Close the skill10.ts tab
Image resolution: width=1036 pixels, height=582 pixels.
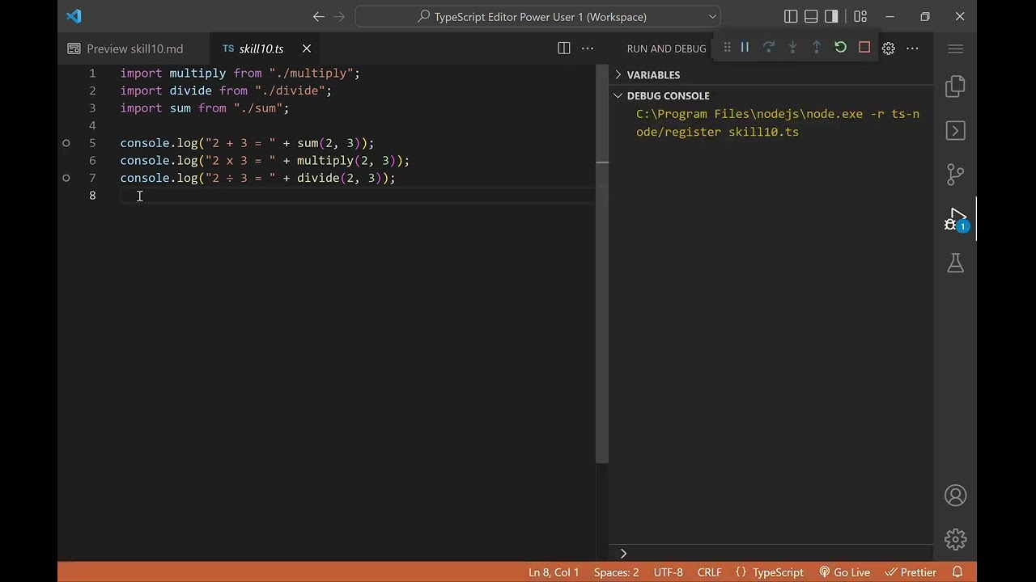[307, 48]
